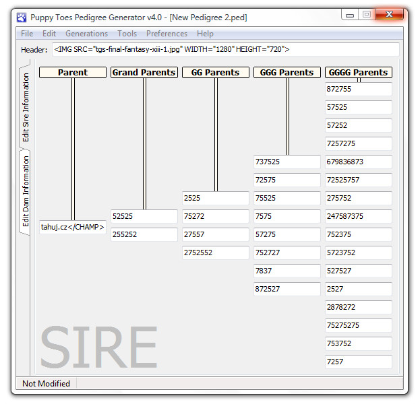Switch to Edit Sire Information tab
This screenshot has height=404, width=420.
tap(25, 107)
